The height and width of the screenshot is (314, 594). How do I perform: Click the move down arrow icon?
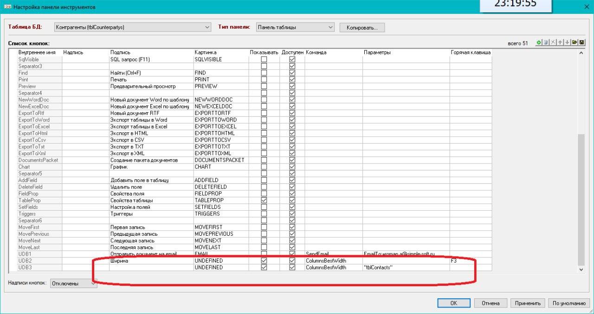[x=567, y=43]
